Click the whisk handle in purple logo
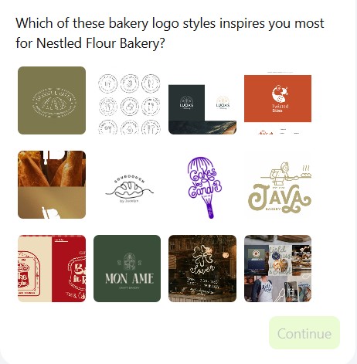Screen dimensions: 357x364 tap(209, 209)
